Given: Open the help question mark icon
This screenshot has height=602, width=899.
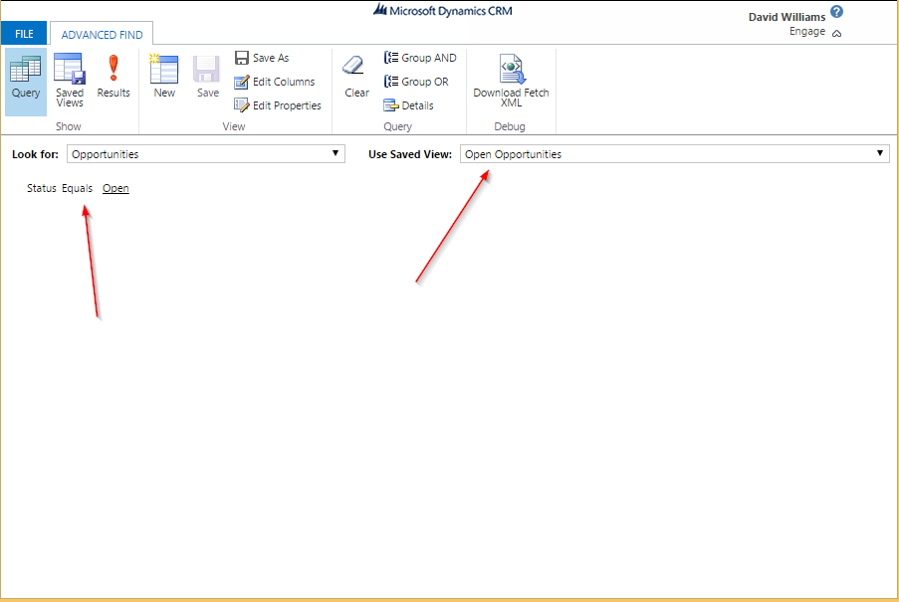Looking at the screenshot, I should point(837,12).
